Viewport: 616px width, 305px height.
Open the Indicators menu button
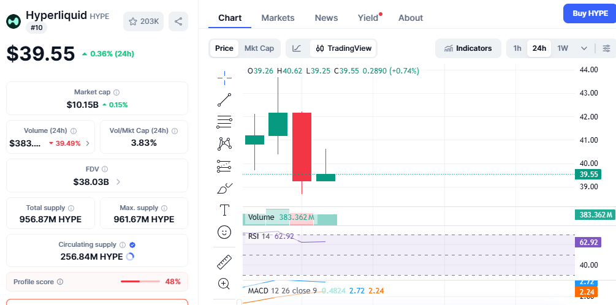coord(468,48)
